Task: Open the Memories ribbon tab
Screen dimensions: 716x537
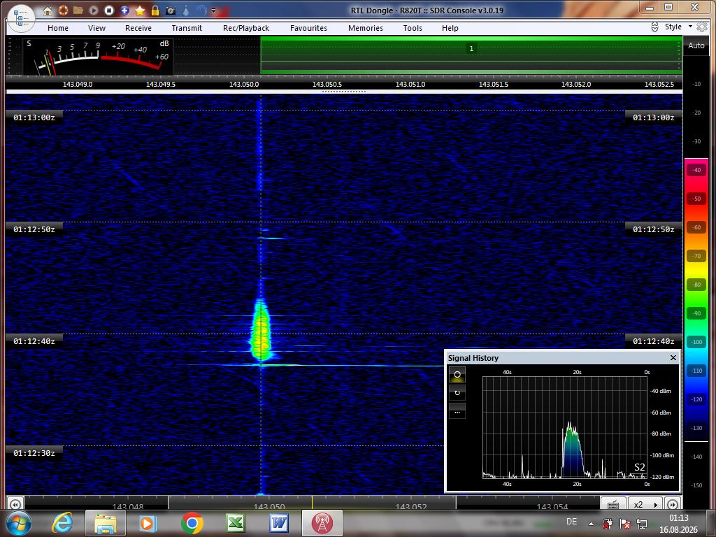Action: [x=366, y=28]
